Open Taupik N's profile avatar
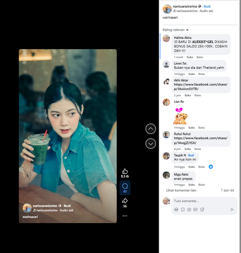241x253 pixels. [166, 156]
